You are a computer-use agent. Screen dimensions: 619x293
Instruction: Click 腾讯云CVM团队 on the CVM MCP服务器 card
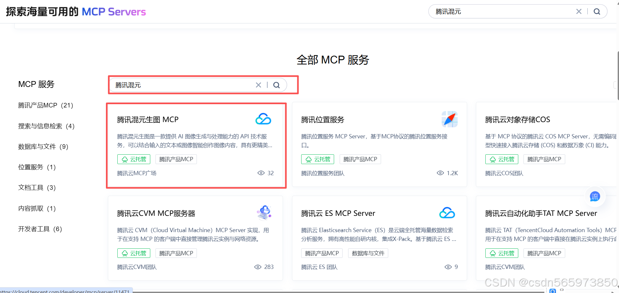[137, 267]
